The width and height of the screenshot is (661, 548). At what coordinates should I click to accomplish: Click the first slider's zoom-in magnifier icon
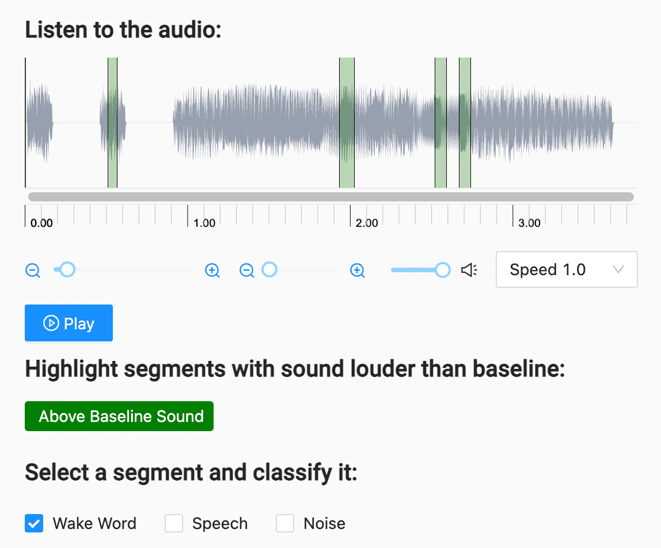click(212, 270)
